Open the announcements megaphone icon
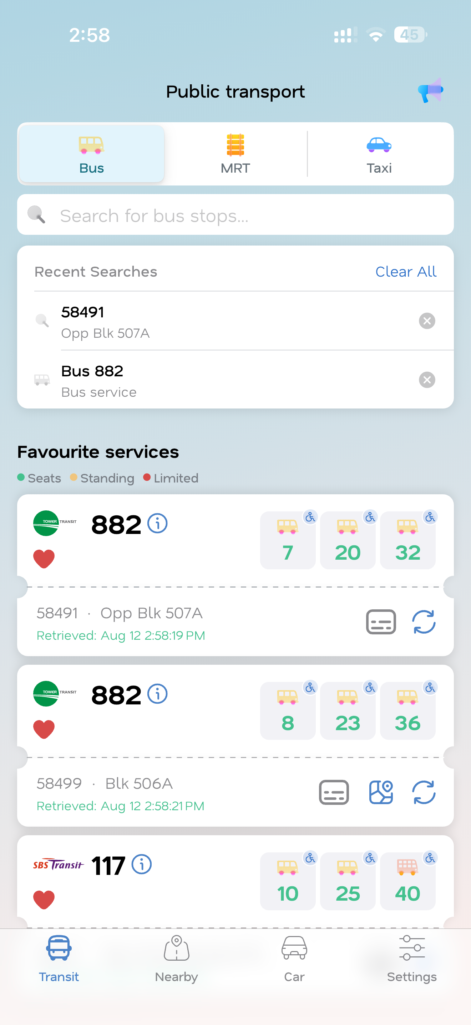Screen dimensions: 471x1025 [430, 91]
